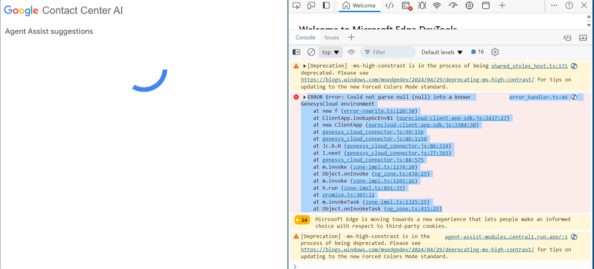Open Console settings gear
The width and height of the screenshot is (594, 269).
click(x=495, y=52)
